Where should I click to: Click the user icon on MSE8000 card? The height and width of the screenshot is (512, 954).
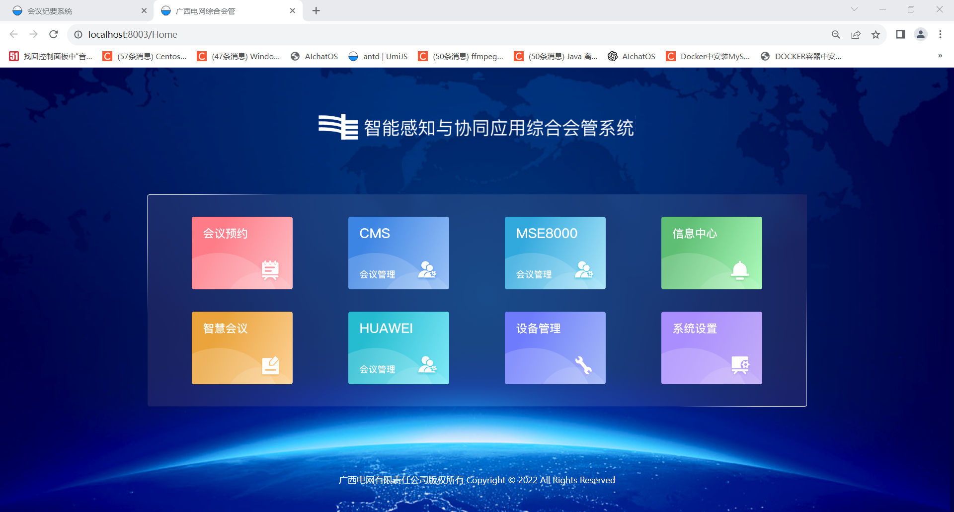pyautogui.click(x=584, y=270)
